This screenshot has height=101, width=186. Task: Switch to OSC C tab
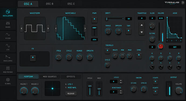pos(71,4)
